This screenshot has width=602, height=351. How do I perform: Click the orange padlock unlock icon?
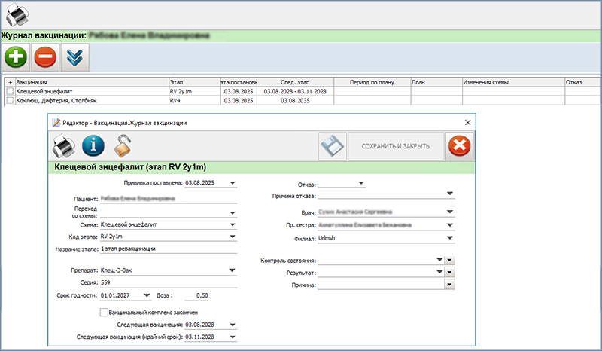[122, 145]
